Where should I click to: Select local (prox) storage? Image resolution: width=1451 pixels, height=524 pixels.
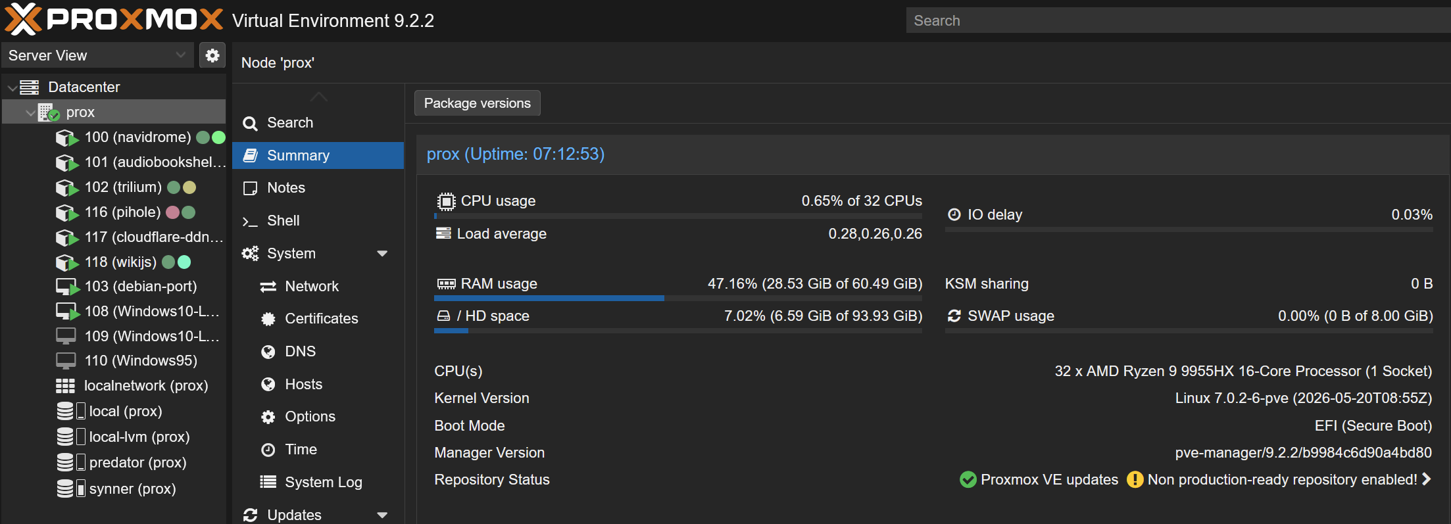[114, 412]
